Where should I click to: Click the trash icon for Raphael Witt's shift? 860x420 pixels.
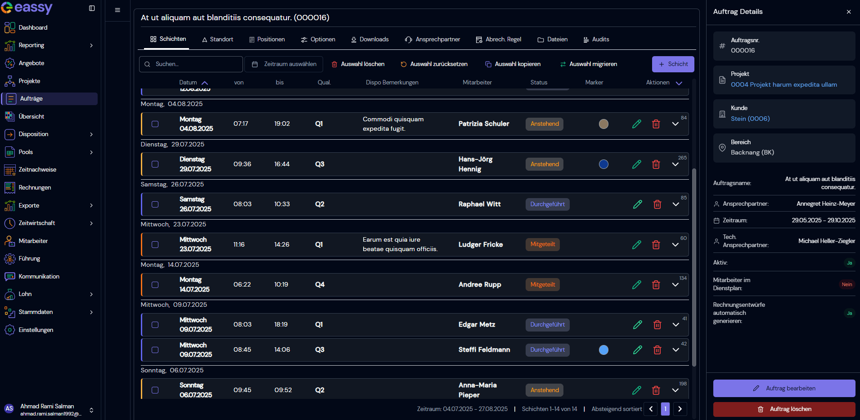pyautogui.click(x=657, y=204)
